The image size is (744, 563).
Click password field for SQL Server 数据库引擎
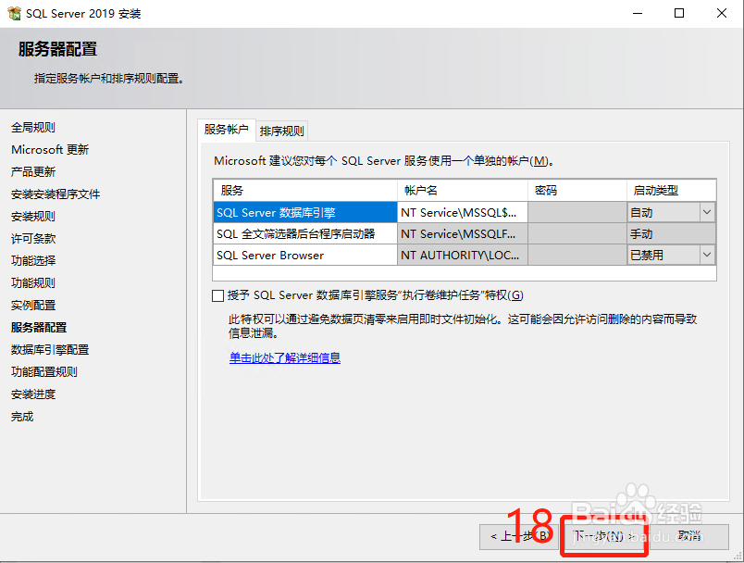pyautogui.click(x=577, y=212)
